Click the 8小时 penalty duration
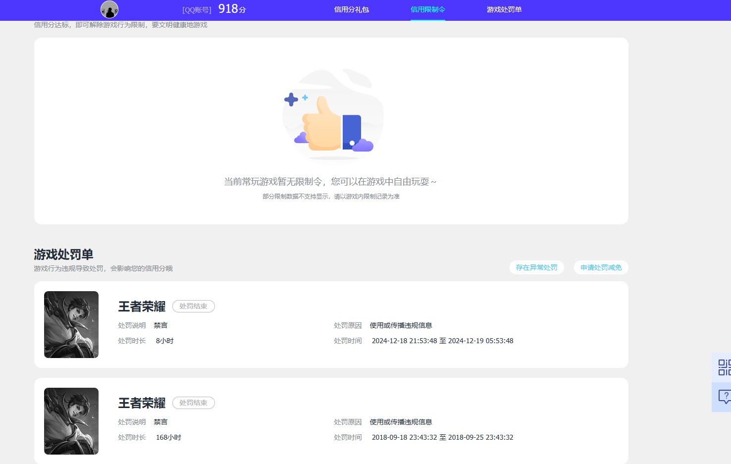731x464 pixels. [164, 341]
